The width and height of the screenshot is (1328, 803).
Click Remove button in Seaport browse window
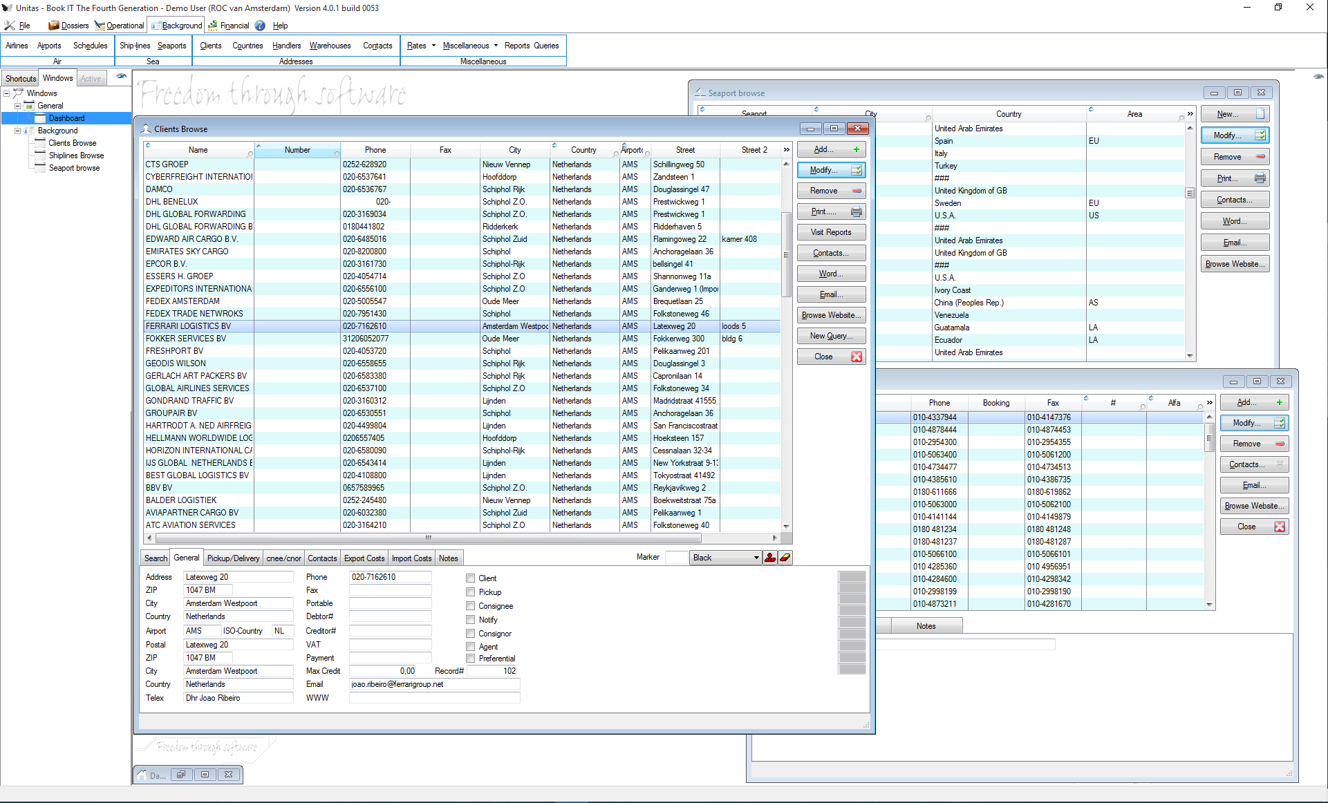pyautogui.click(x=1235, y=157)
